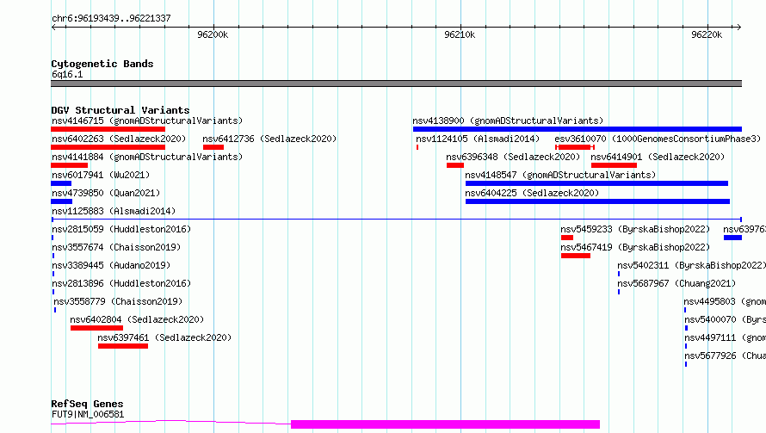Open variant nsv5687967 (Chuang2021)
Screen dimensions: 766x433
tap(676, 283)
